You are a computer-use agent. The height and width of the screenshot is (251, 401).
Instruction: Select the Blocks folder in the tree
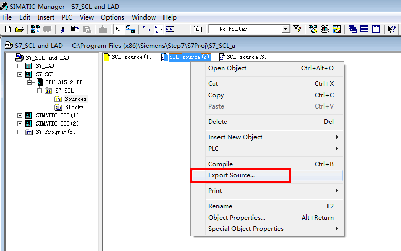coord(74,107)
